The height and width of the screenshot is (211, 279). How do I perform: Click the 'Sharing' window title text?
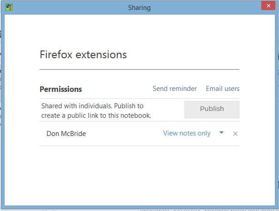(139, 8)
